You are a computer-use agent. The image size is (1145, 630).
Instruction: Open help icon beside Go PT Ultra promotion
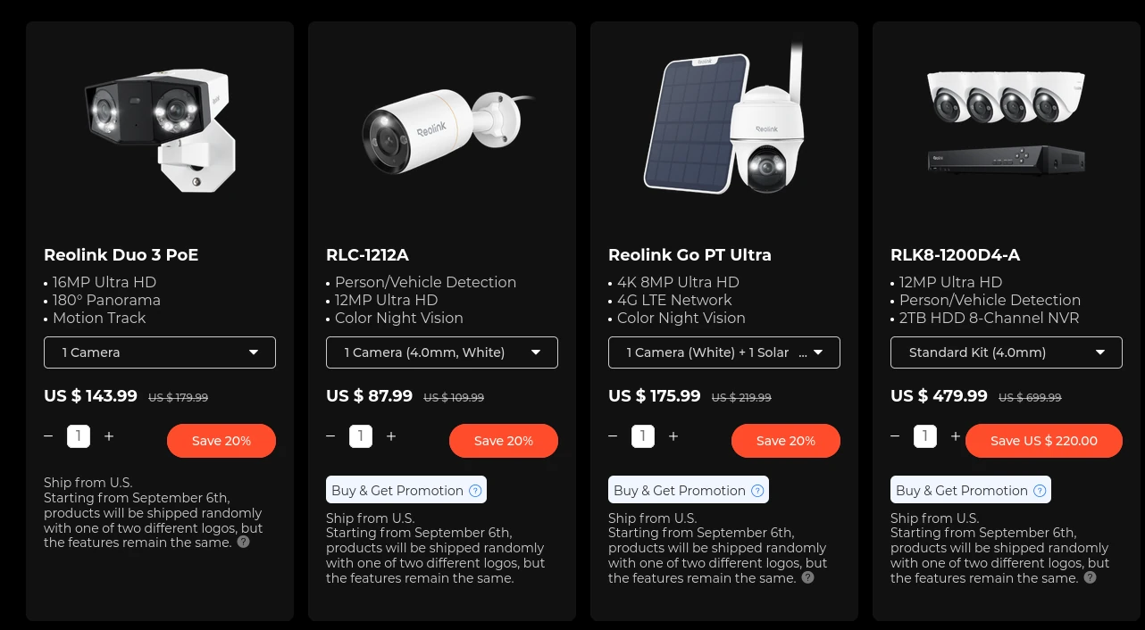[757, 490]
